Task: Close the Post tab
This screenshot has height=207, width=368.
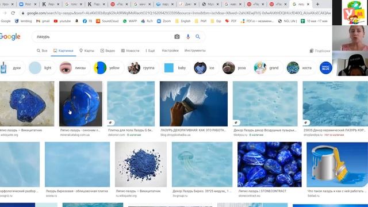Action: 35,4
